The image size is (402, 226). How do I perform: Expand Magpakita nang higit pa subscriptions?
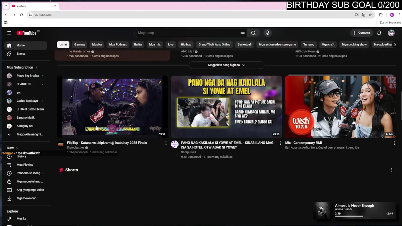[26, 134]
